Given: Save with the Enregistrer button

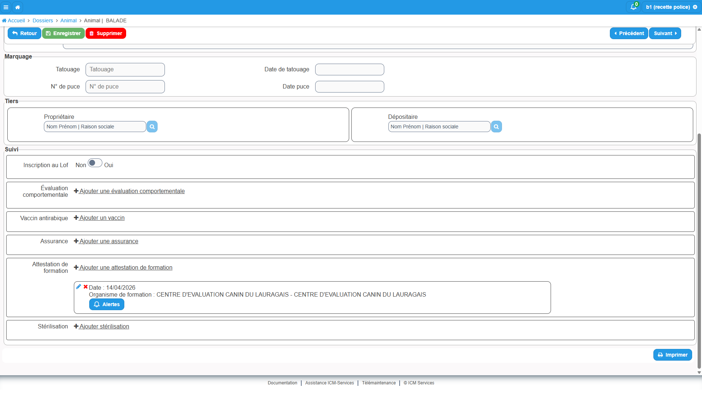Looking at the screenshot, I should point(63,33).
